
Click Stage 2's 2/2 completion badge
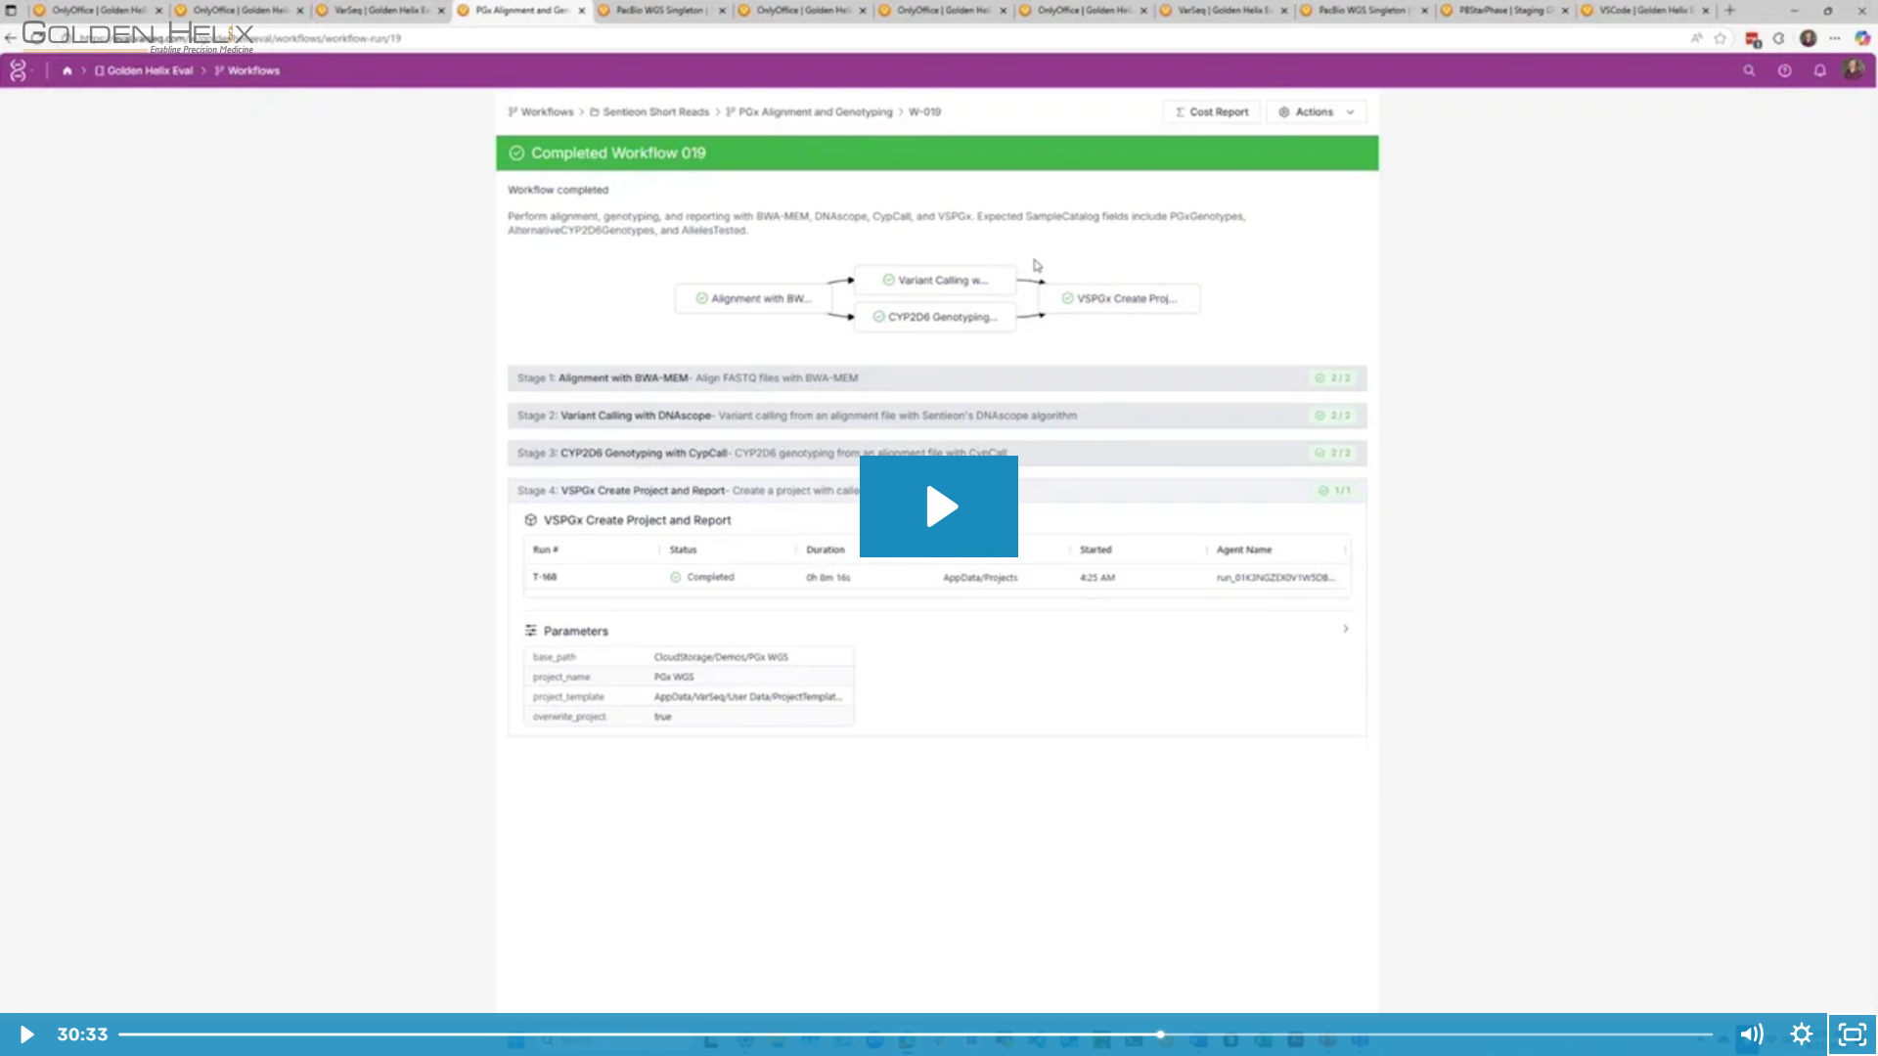click(x=1333, y=416)
